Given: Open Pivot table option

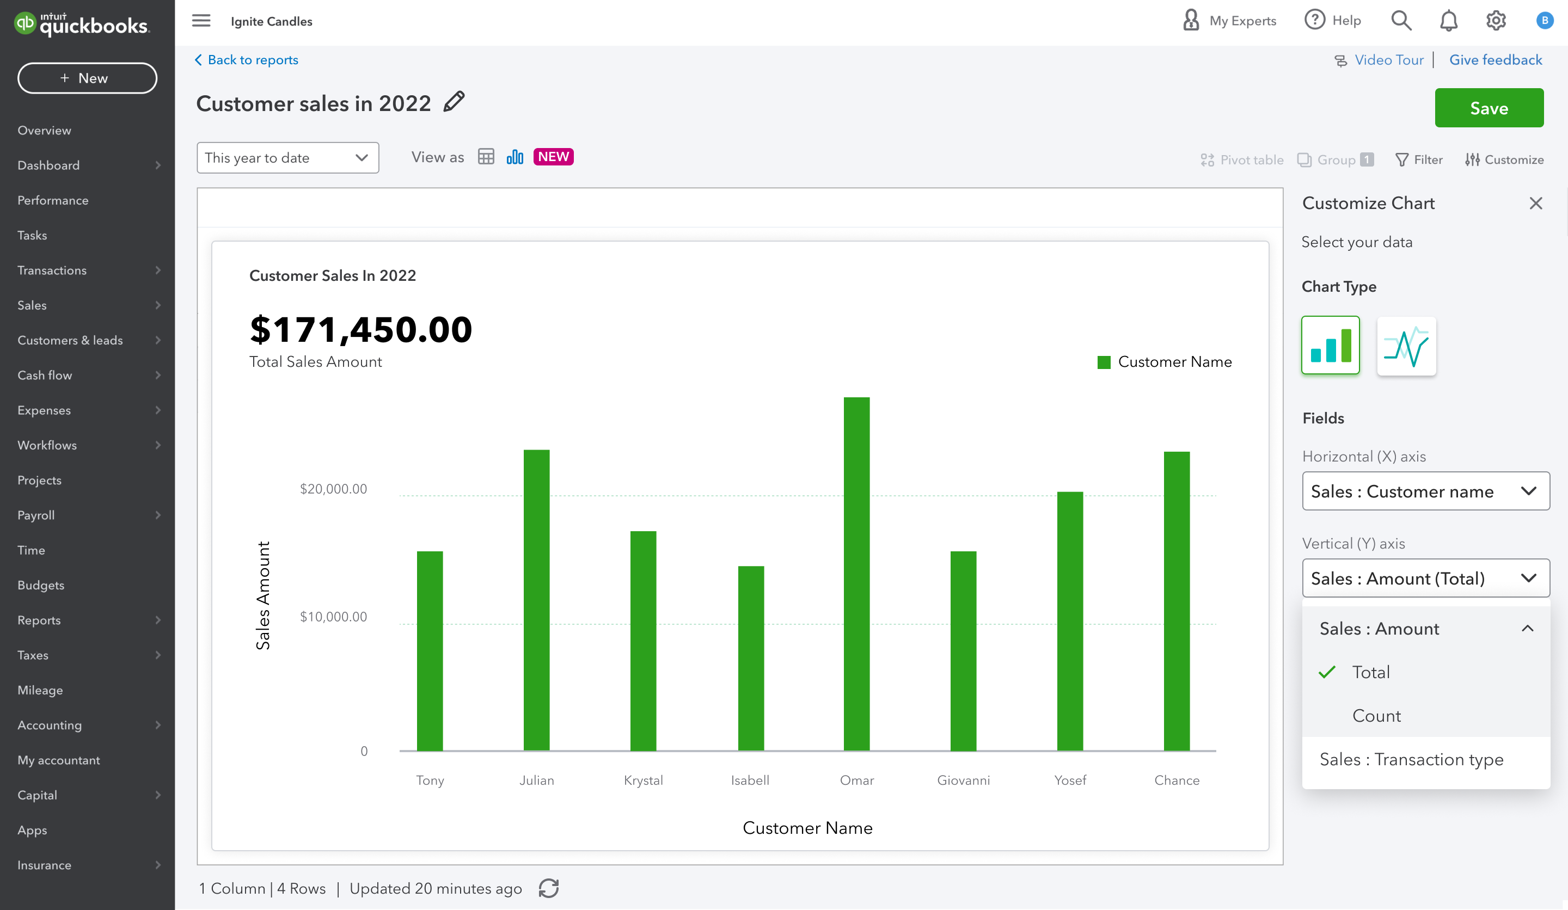Looking at the screenshot, I should coord(1241,160).
